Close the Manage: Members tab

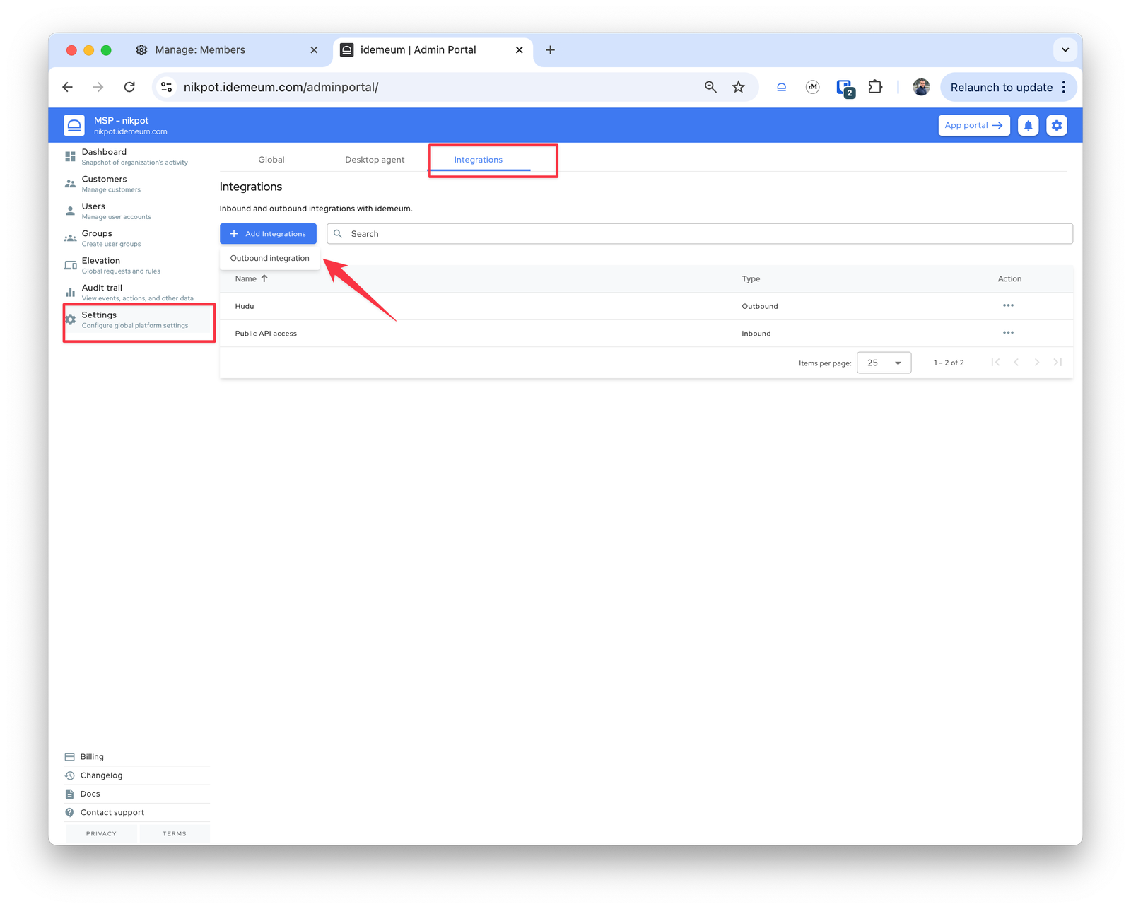point(314,50)
